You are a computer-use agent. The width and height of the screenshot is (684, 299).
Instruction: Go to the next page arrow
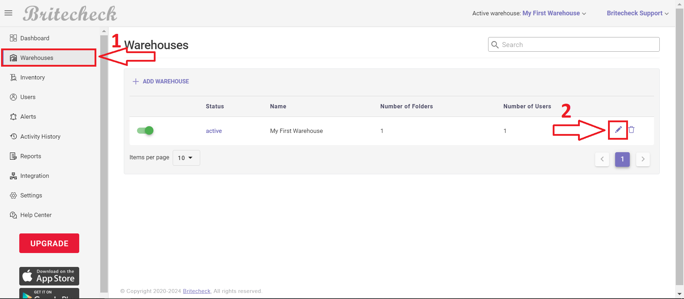click(x=643, y=159)
